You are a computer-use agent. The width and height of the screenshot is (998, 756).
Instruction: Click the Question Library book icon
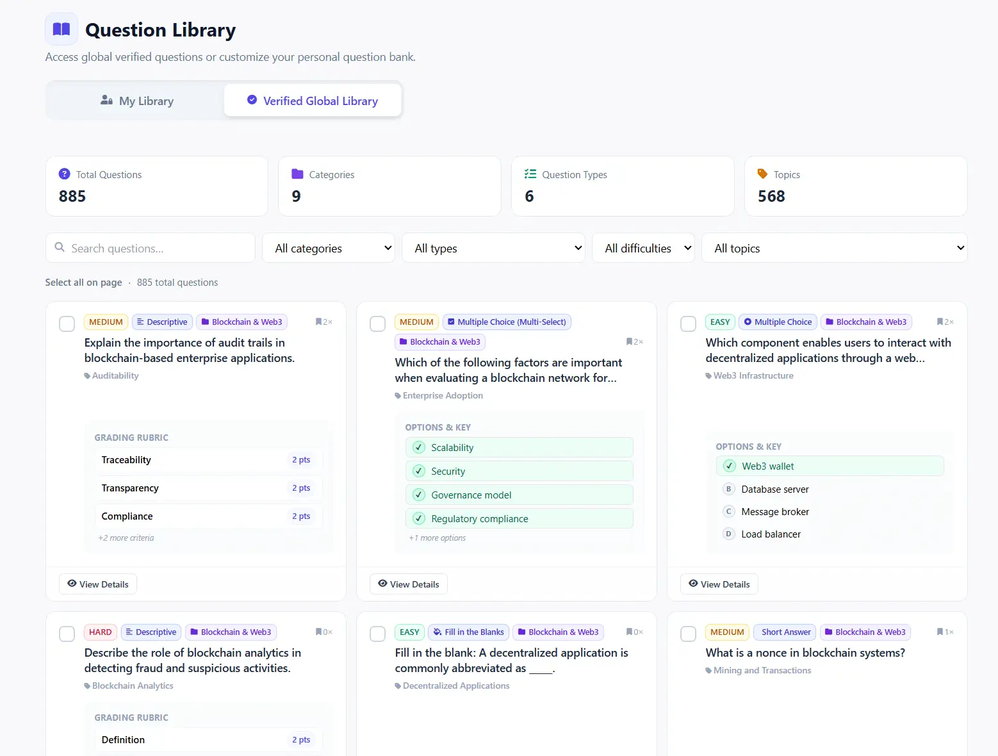click(61, 29)
